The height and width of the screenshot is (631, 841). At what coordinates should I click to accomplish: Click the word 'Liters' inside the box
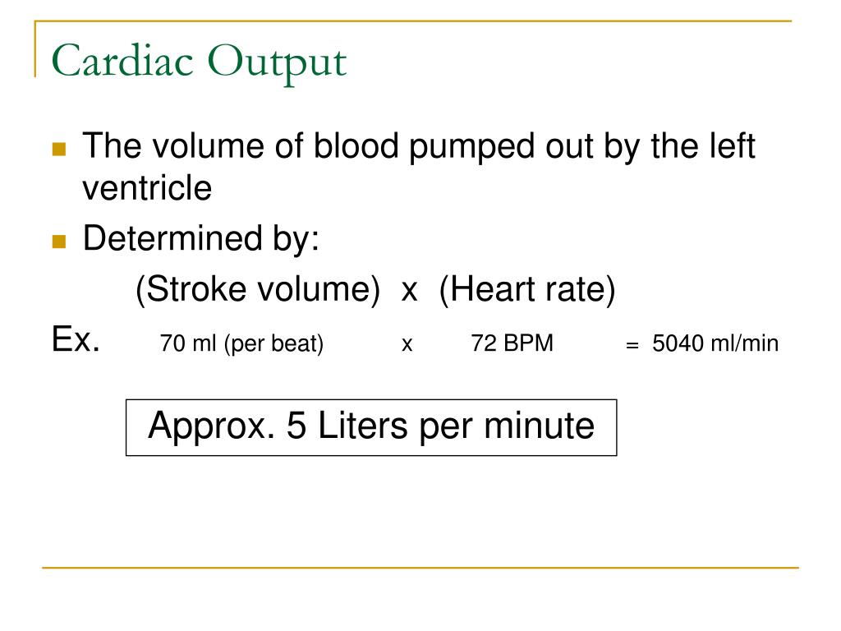[362, 426]
